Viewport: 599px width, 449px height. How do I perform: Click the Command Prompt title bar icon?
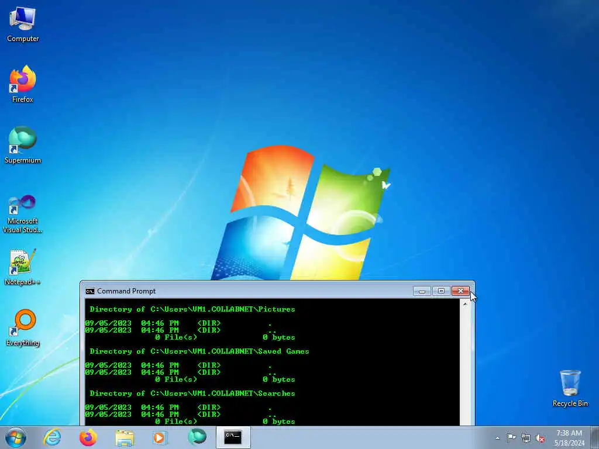click(x=89, y=291)
